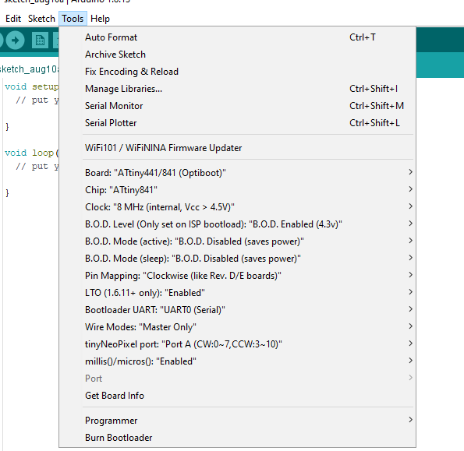Click the New sketch toolbar icon
Screen dimensions: 464x451
[x=40, y=41]
